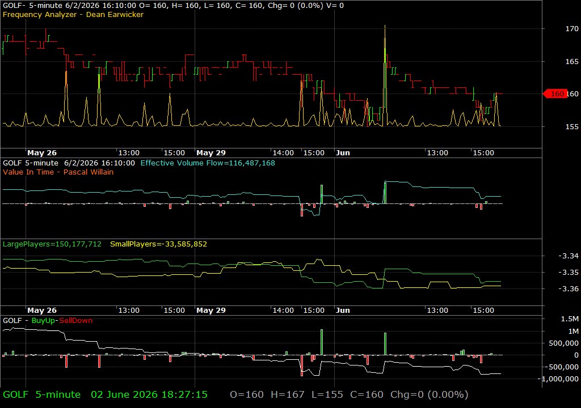Click the 1M volume axis label
581x408 pixels.
pos(573,331)
